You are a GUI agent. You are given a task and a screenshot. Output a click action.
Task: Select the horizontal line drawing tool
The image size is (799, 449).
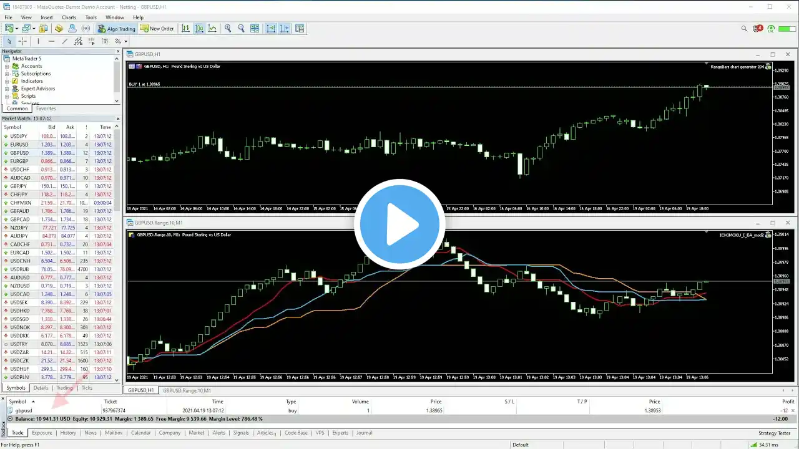[x=51, y=41]
